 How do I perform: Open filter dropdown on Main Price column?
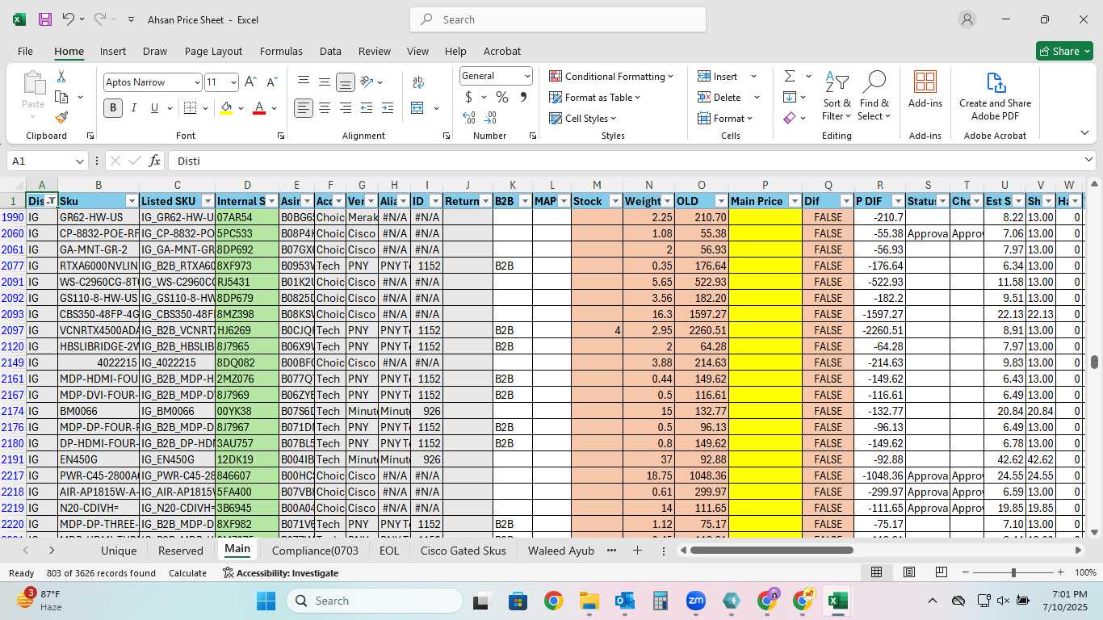click(795, 201)
